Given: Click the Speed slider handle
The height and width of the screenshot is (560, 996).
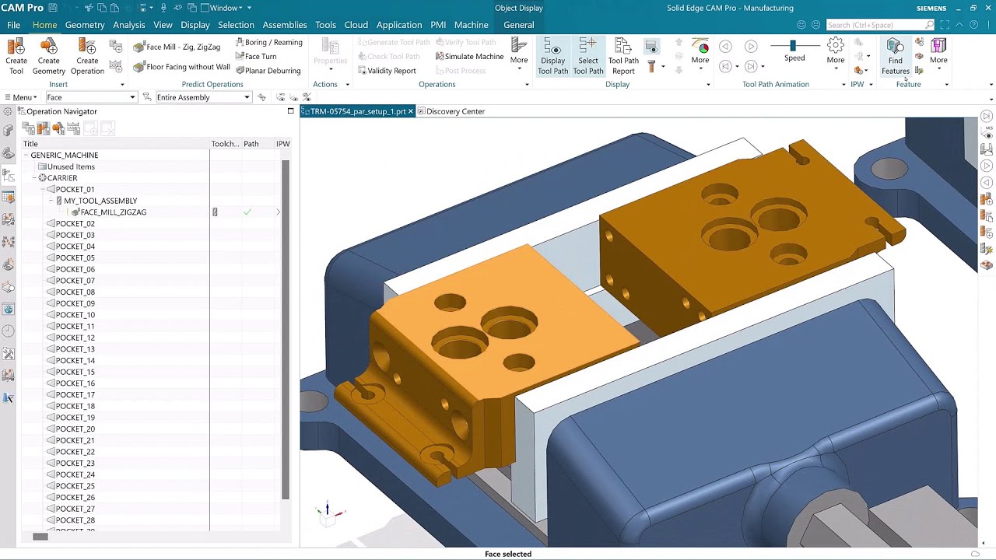Looking at the screenshot, I should [x=793, y=46].
